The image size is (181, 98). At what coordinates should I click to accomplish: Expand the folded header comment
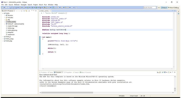coord(41,13)
